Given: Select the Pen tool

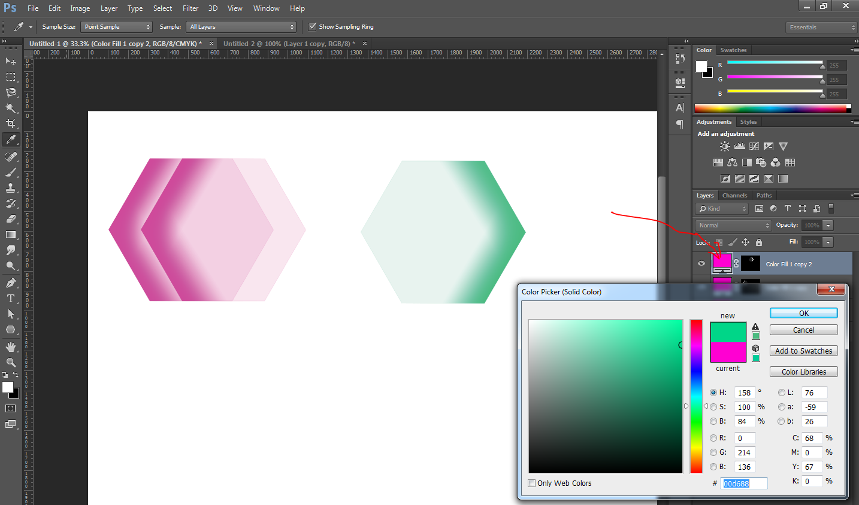Looking at the screenshot, I should click(11, 282).
